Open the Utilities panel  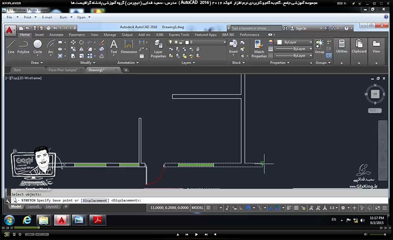(341, 52)
